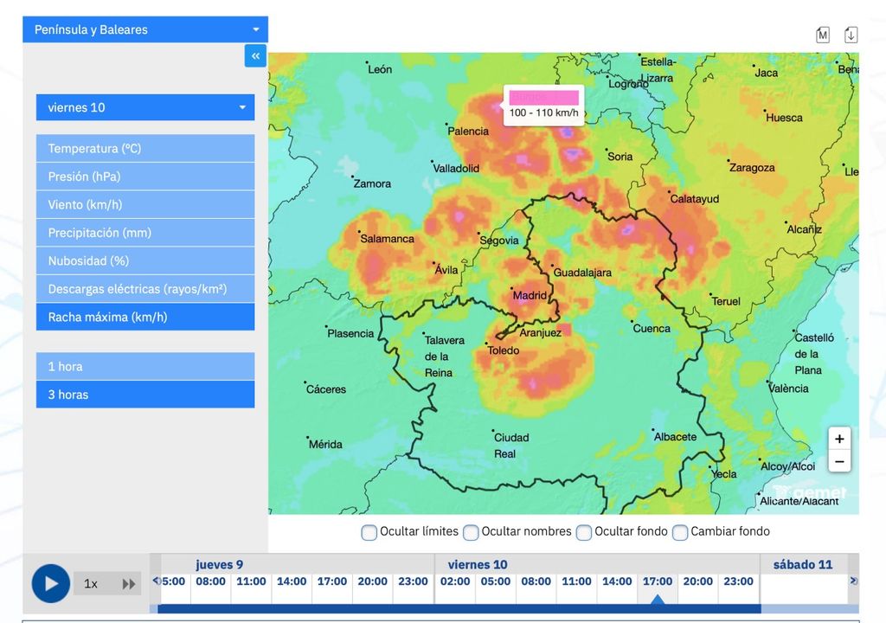Click Albacete label on the map
Screen dimensions: 886x623
click(x=675, y=436)
